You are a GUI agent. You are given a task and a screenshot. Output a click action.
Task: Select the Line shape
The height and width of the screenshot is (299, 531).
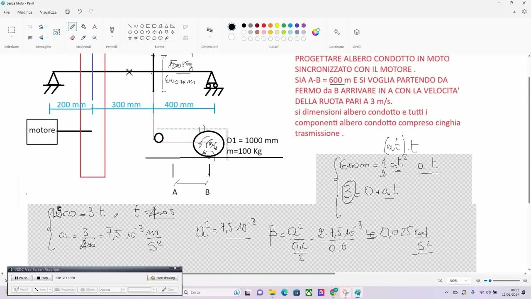point(130,26)
